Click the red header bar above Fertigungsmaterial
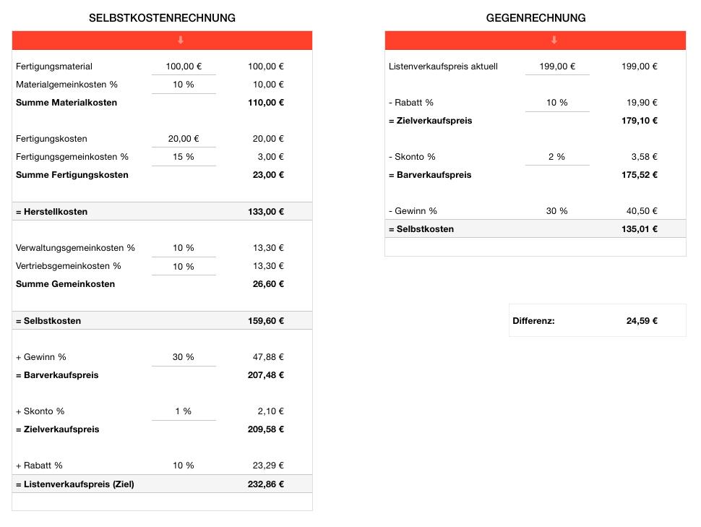Image resolution: width=701 pixels, height=527 pixels. pyautogui.click(x=162, y=40)
